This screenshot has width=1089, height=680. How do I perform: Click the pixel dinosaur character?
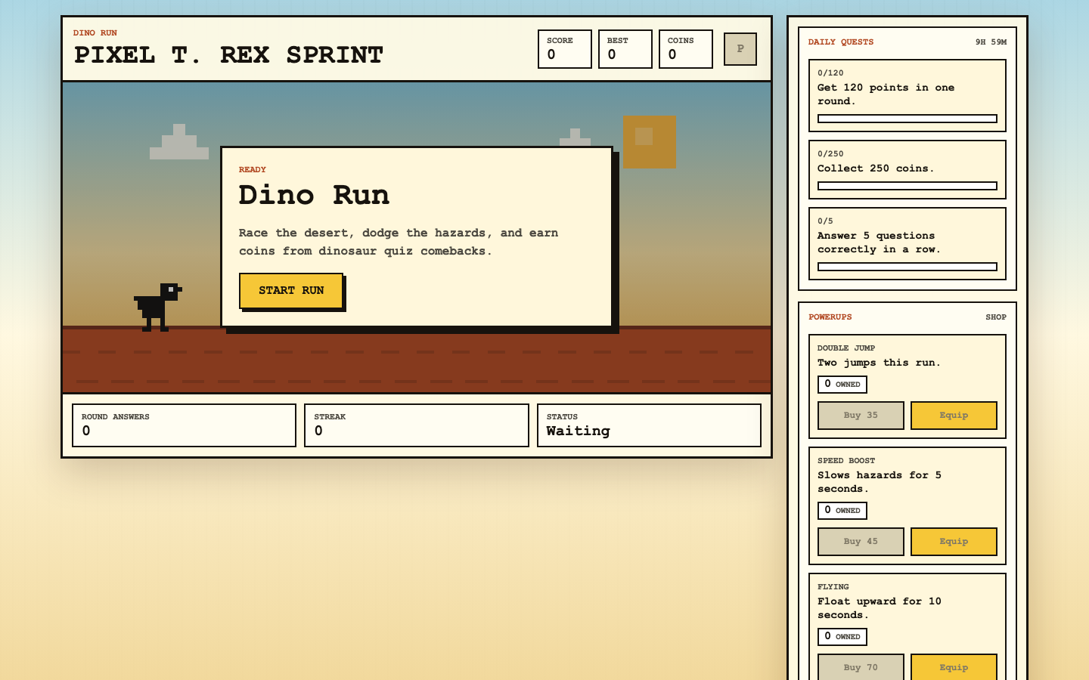157,308
